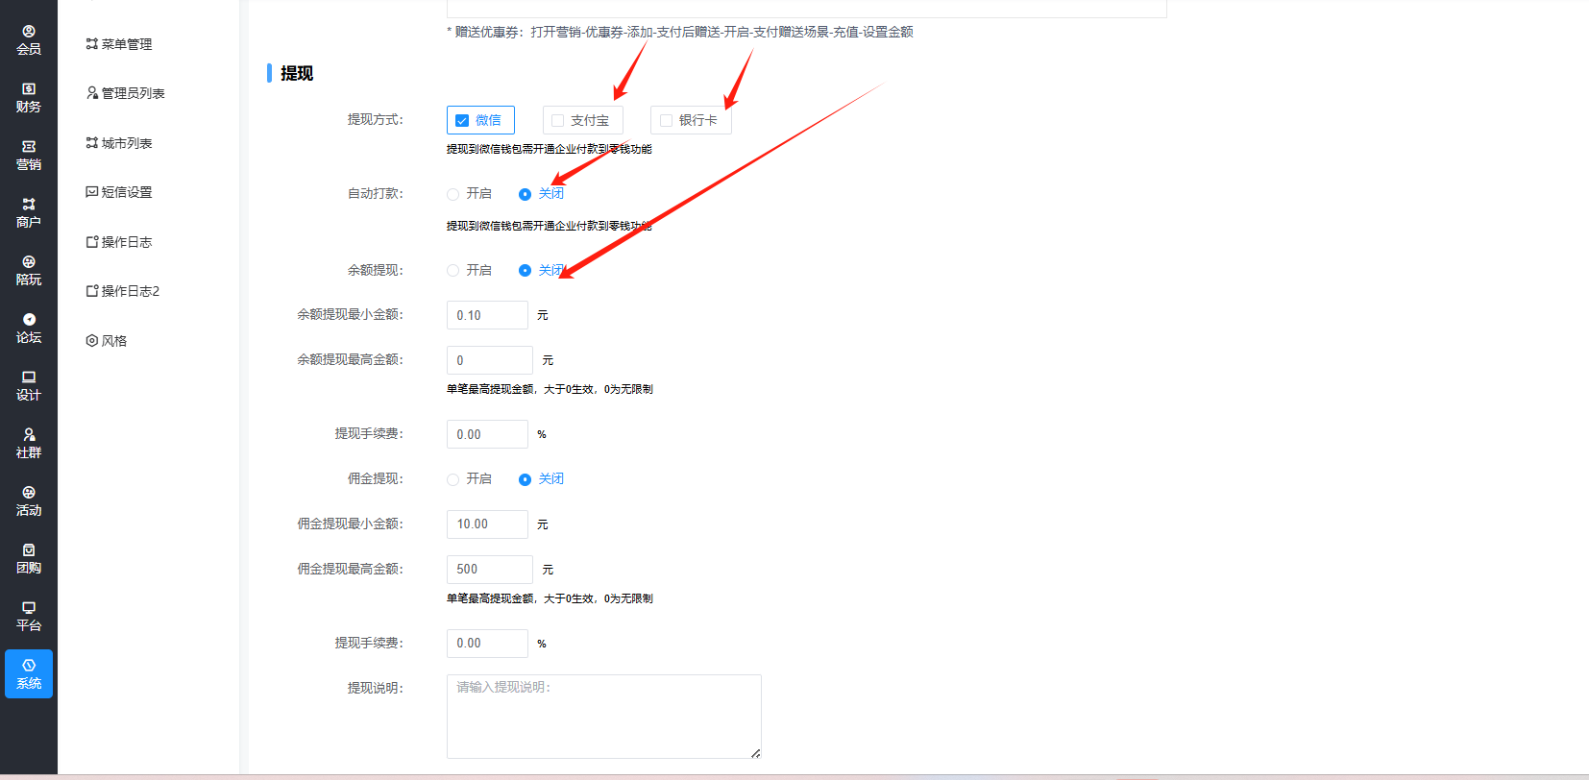Screen dimensions: 1589x780
Task: Check the 银行卡 withdrawal option
Action: (666, 120)
